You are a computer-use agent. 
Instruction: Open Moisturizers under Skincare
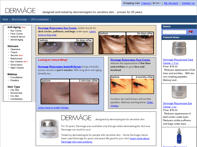click(16, 59)
